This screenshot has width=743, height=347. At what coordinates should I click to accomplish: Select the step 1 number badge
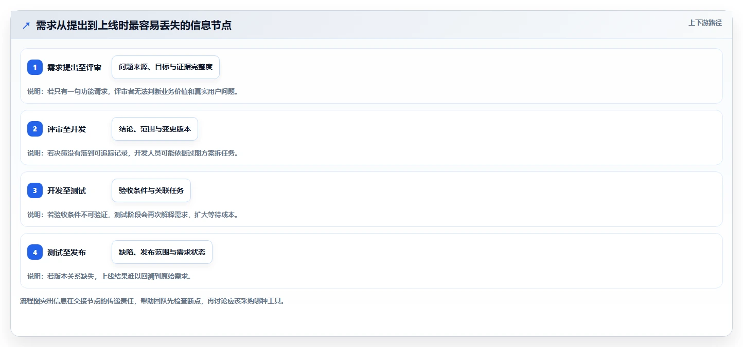(35, 67)
